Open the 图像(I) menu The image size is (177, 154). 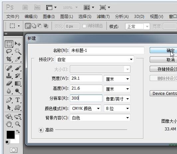click(49, 17)
